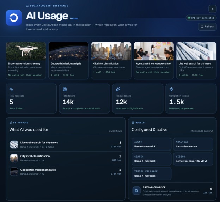Viewport: 220px width, 202px height.
Task: Click the '9.8k tok' value in the By Purpose list
Action: [x=116, y=147]
